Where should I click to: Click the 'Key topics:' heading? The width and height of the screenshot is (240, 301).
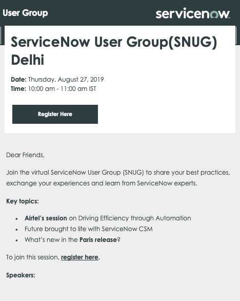coord(23,201)
